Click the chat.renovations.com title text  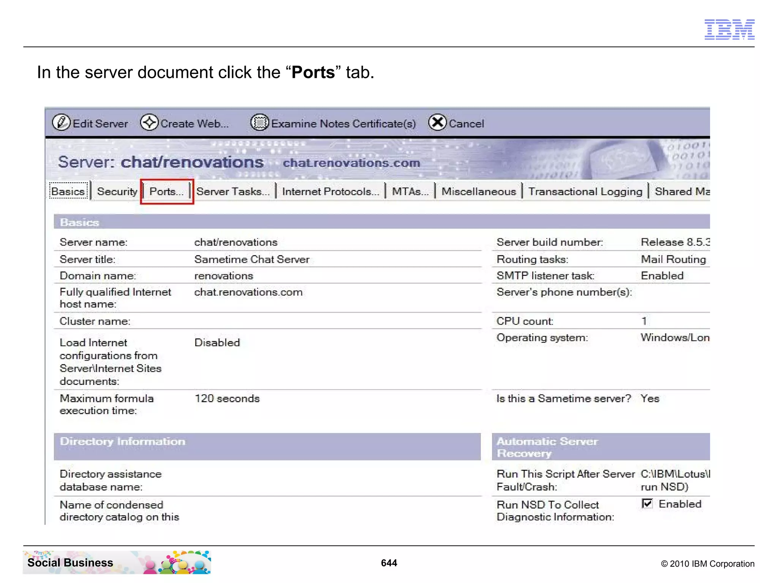click(x=351, y=163)
